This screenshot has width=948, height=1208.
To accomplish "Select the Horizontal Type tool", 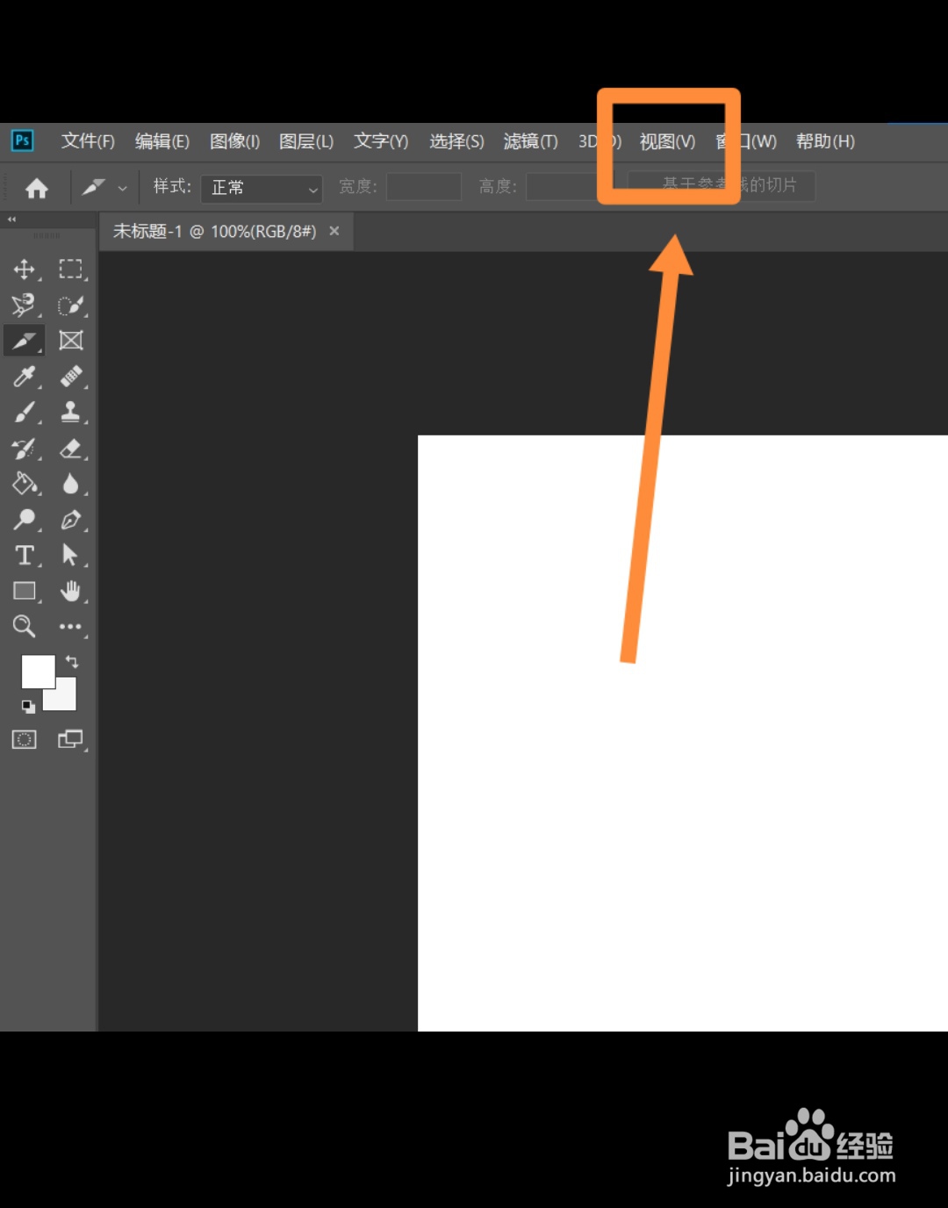I will (x=25, y=556).
